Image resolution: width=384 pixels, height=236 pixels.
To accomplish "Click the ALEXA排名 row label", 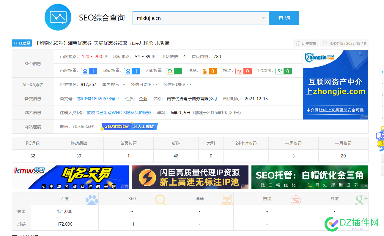I will 33,85.
